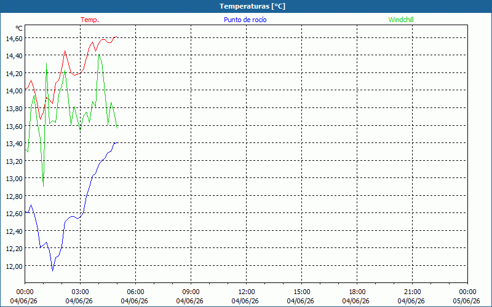Click the green windchill curve's highest peak
The height and width of the screenshot is (307, 492).
tap(99, 55)
